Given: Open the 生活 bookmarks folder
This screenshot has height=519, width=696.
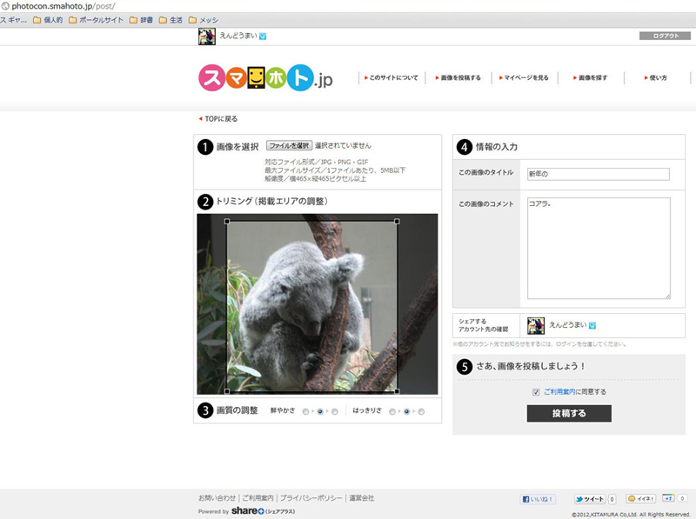Looking at the screenshot, I should click(170, 19).
